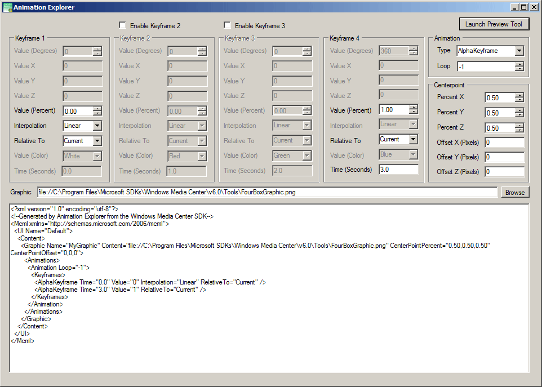Click Offset Y (Pixels) field
Screen dimensions: 542x387
coord(505,157)
